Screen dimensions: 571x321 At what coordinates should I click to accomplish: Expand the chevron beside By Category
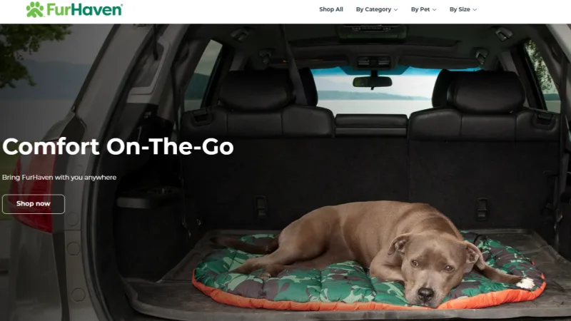(x=396, y=10)
